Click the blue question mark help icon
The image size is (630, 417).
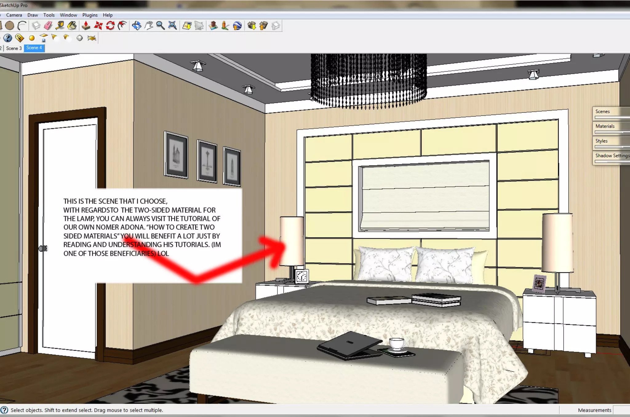(x=8, y=38)
